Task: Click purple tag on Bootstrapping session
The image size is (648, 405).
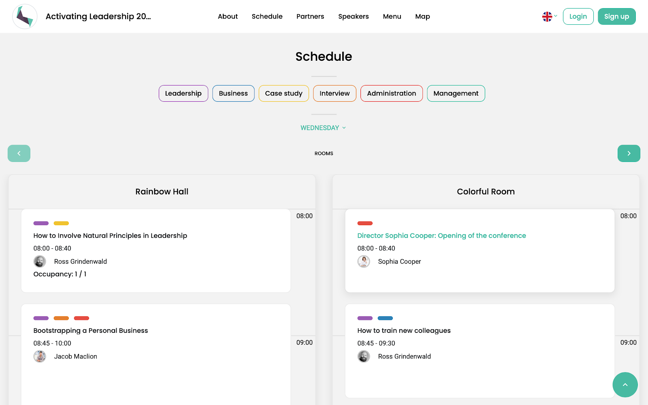Action: click(41, 318)
